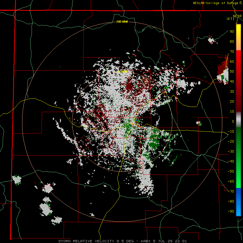
Task: Click the -80 knots scale label
Action: point(231,201)
